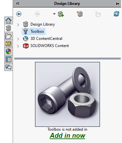Screen dimensions: 122x143
Task: Click the red SOLIDWORKS Content icon
Action: [26, 46]
